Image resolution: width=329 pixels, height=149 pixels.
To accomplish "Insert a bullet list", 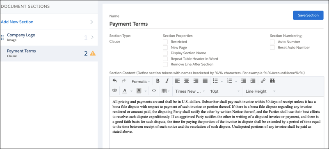I will tap(215, 81).
